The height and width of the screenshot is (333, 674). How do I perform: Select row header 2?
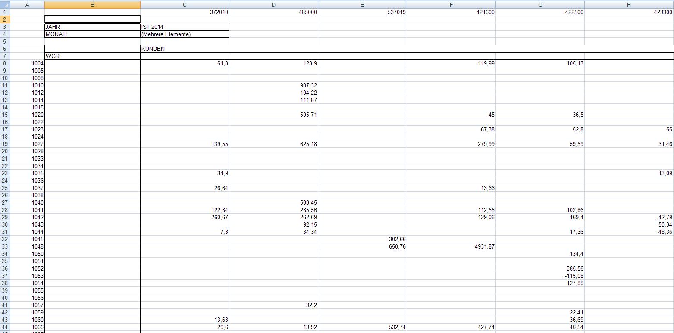tap(5, 19)
